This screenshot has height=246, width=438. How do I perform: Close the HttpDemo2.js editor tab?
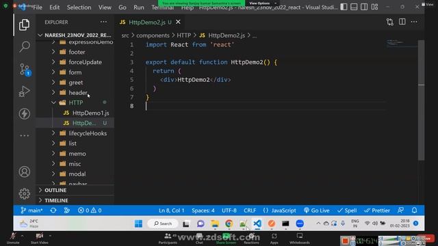178,22
